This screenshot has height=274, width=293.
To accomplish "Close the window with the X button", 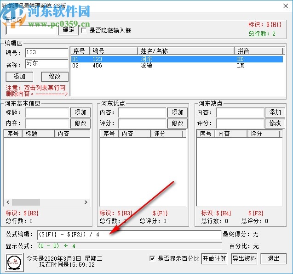I will coord(285,6).
